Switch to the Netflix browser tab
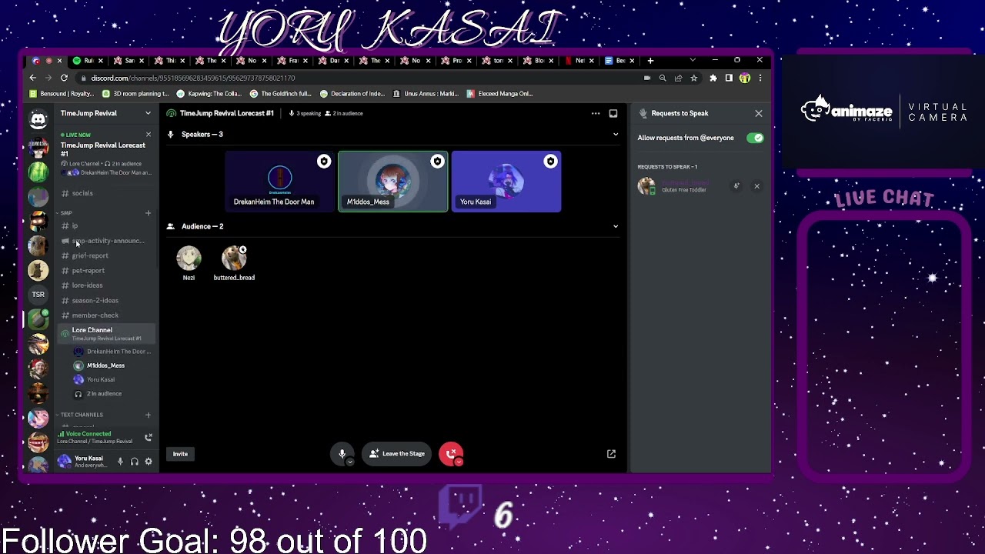The image size is (985, 554). pos(580,61)
